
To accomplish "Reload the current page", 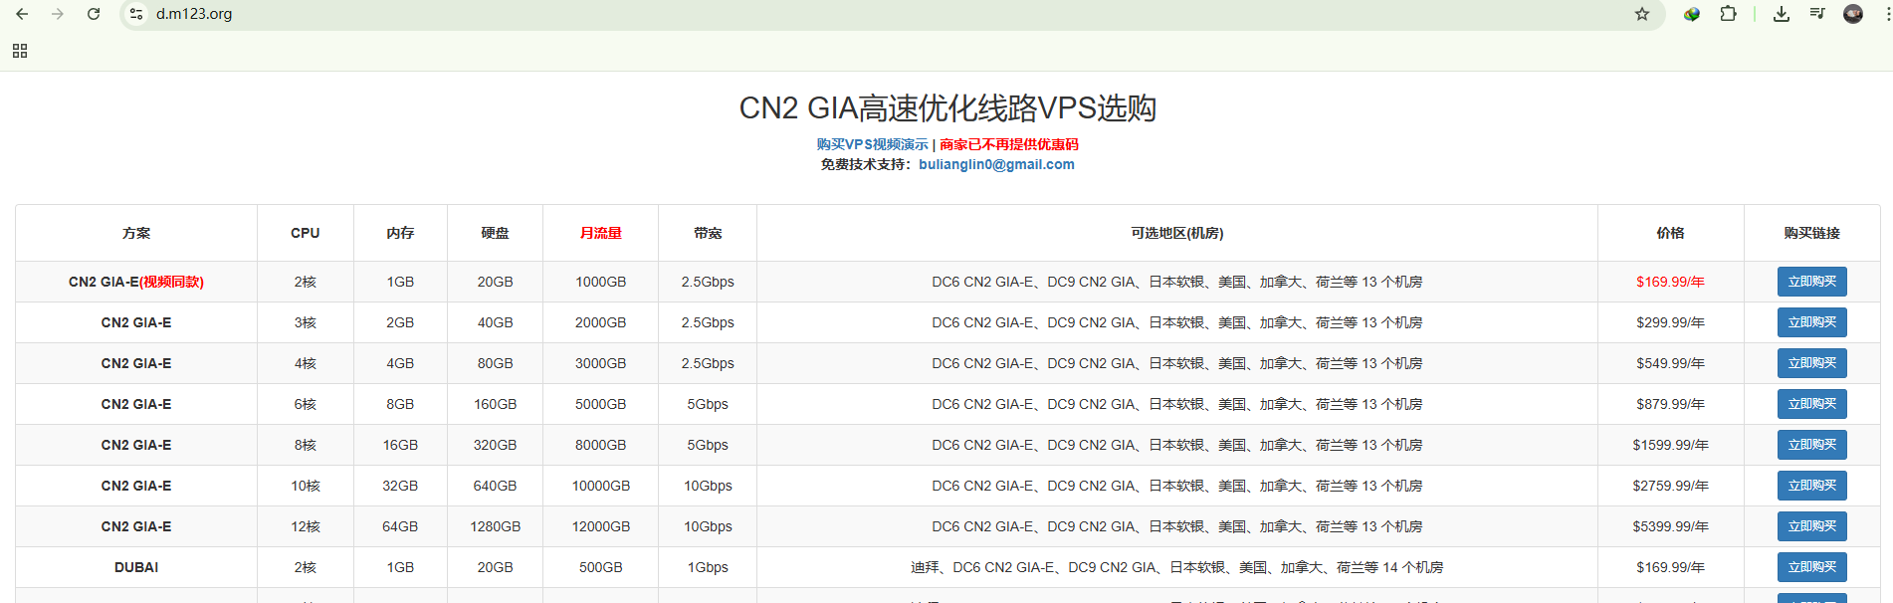I will click(94, 14).
